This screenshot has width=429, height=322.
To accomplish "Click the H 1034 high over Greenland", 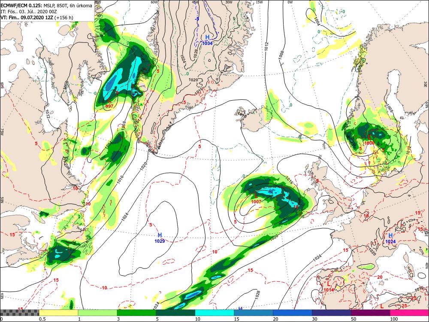I will (207, 40).
